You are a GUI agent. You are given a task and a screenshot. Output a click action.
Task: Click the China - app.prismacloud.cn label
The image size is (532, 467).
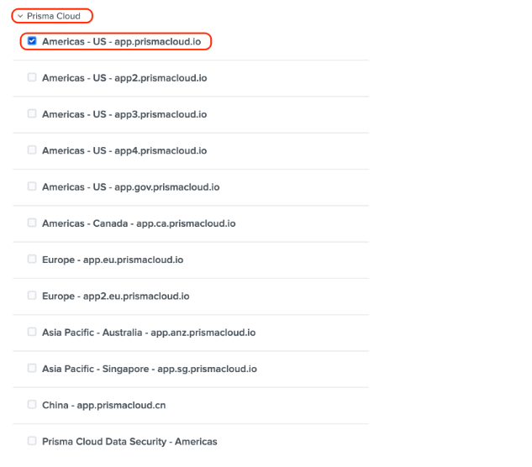coord(103,405)
